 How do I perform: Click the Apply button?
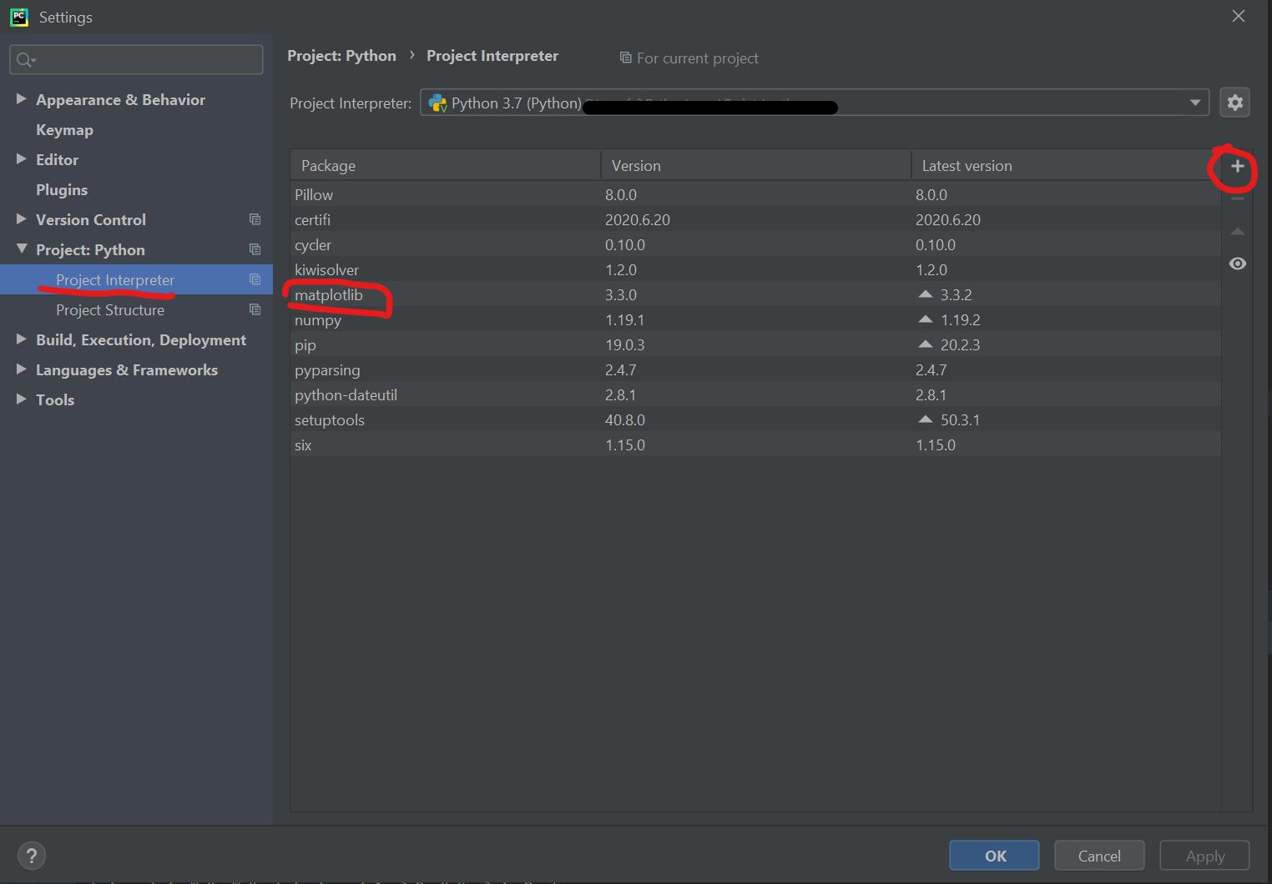[x=1204, y=856]
